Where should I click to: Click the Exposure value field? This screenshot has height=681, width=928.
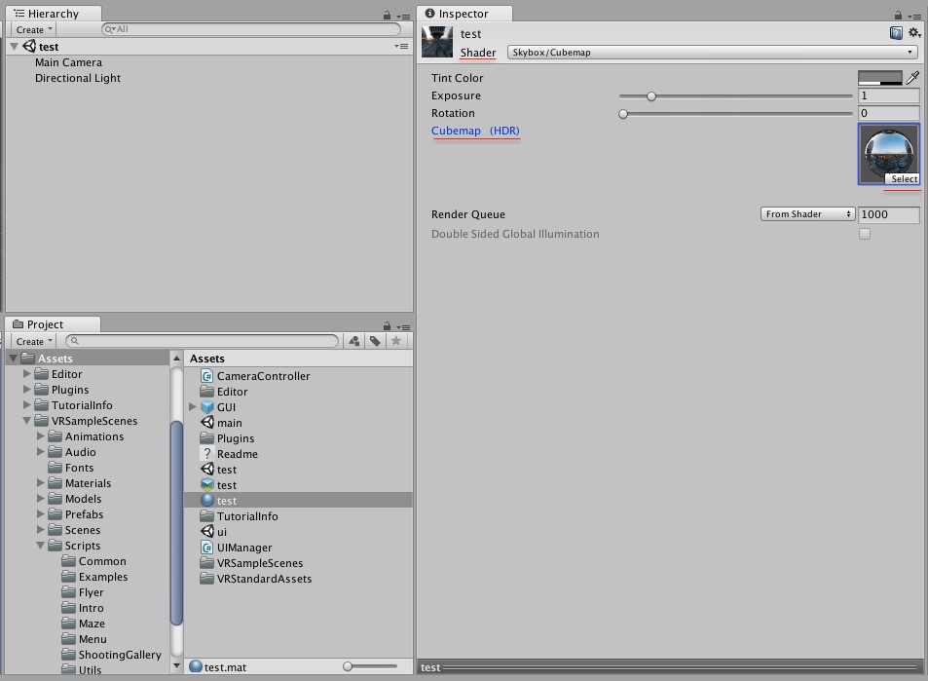pyautogui.click(x=889, y=95)
